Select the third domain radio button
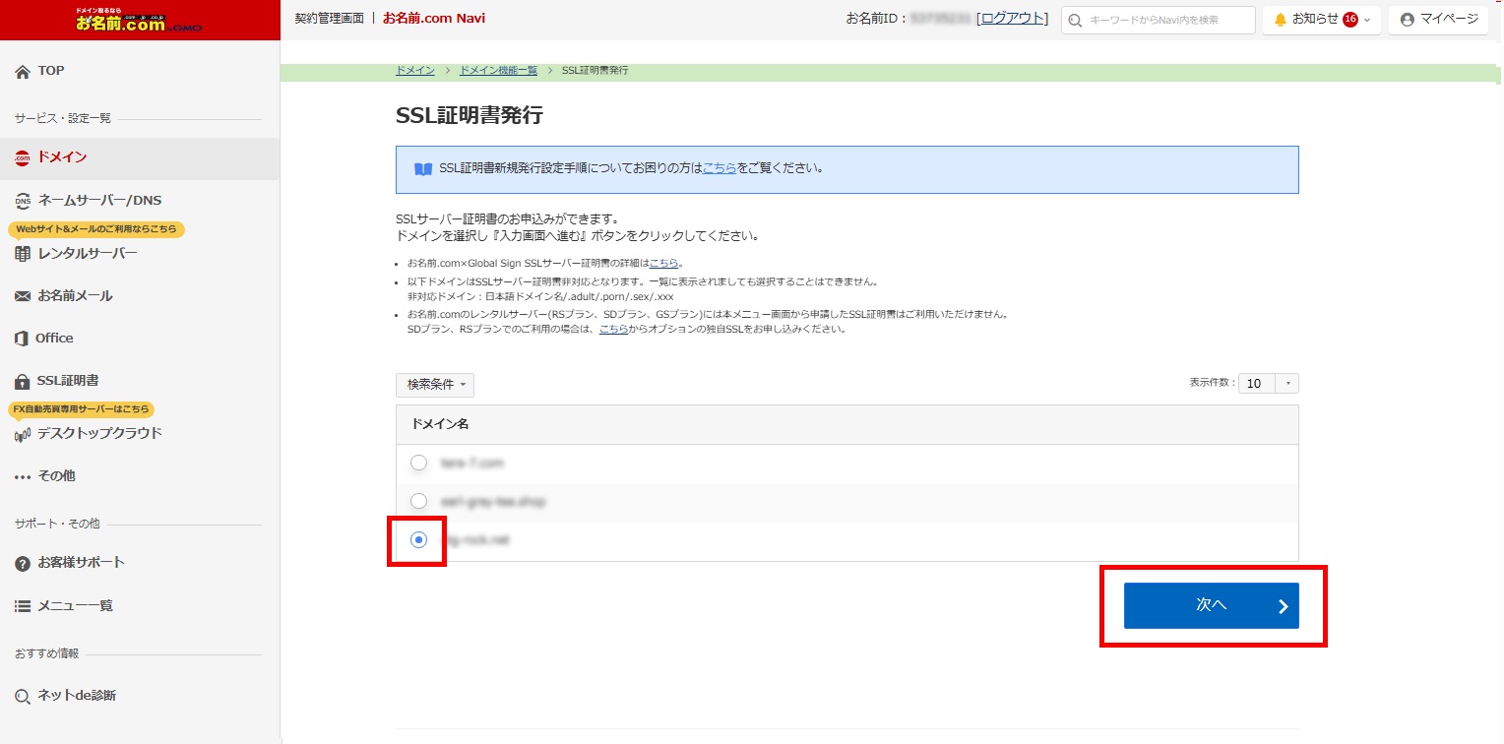1504x744 pixels. (419, 539)
